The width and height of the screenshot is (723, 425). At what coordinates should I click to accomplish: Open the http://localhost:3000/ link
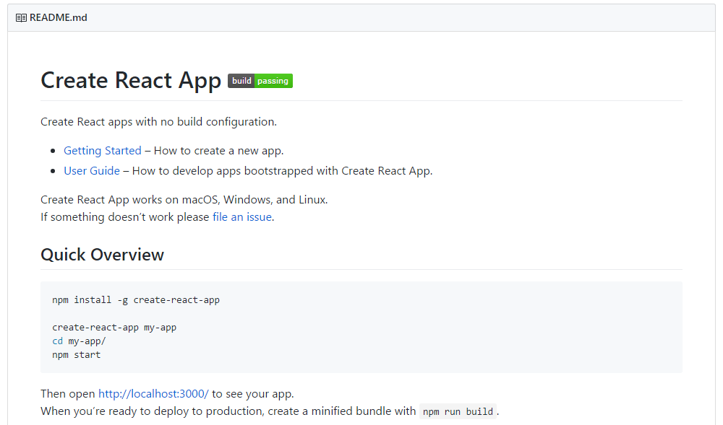click(153, 394)
